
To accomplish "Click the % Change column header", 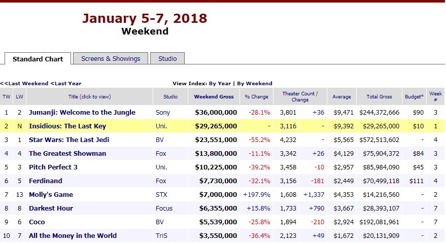I will [x=256, y=96].
